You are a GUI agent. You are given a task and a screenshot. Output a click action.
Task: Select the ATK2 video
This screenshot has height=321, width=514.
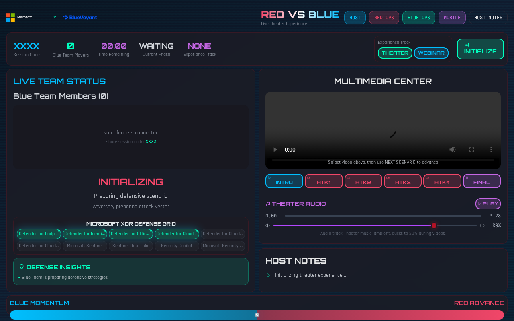[x=363, y=181]
